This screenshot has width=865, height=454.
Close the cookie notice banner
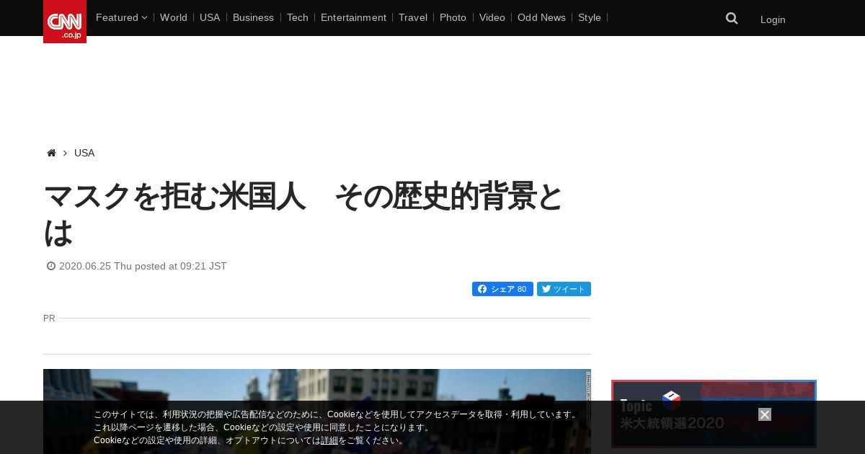[x=765, y=414]
